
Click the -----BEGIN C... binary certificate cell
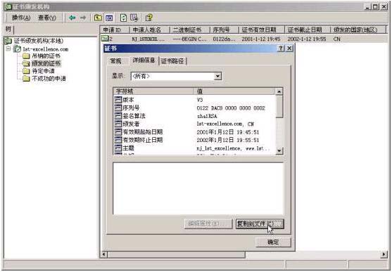[189, 39]
